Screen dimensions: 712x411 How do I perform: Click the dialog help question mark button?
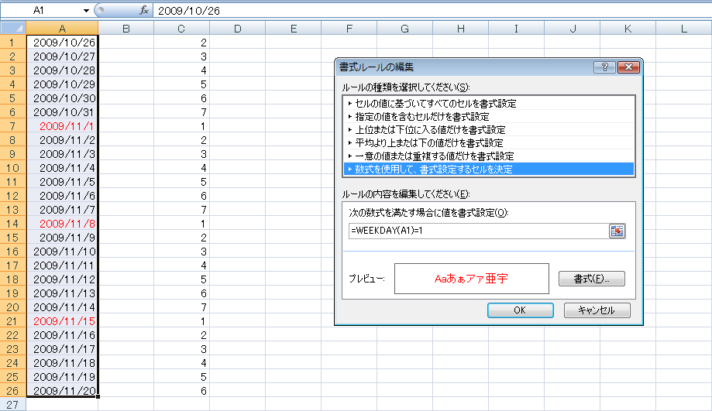coord(604,67)
